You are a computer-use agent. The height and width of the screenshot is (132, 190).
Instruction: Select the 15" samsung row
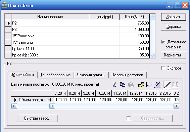pyautogui.click(x=77, y=42)
